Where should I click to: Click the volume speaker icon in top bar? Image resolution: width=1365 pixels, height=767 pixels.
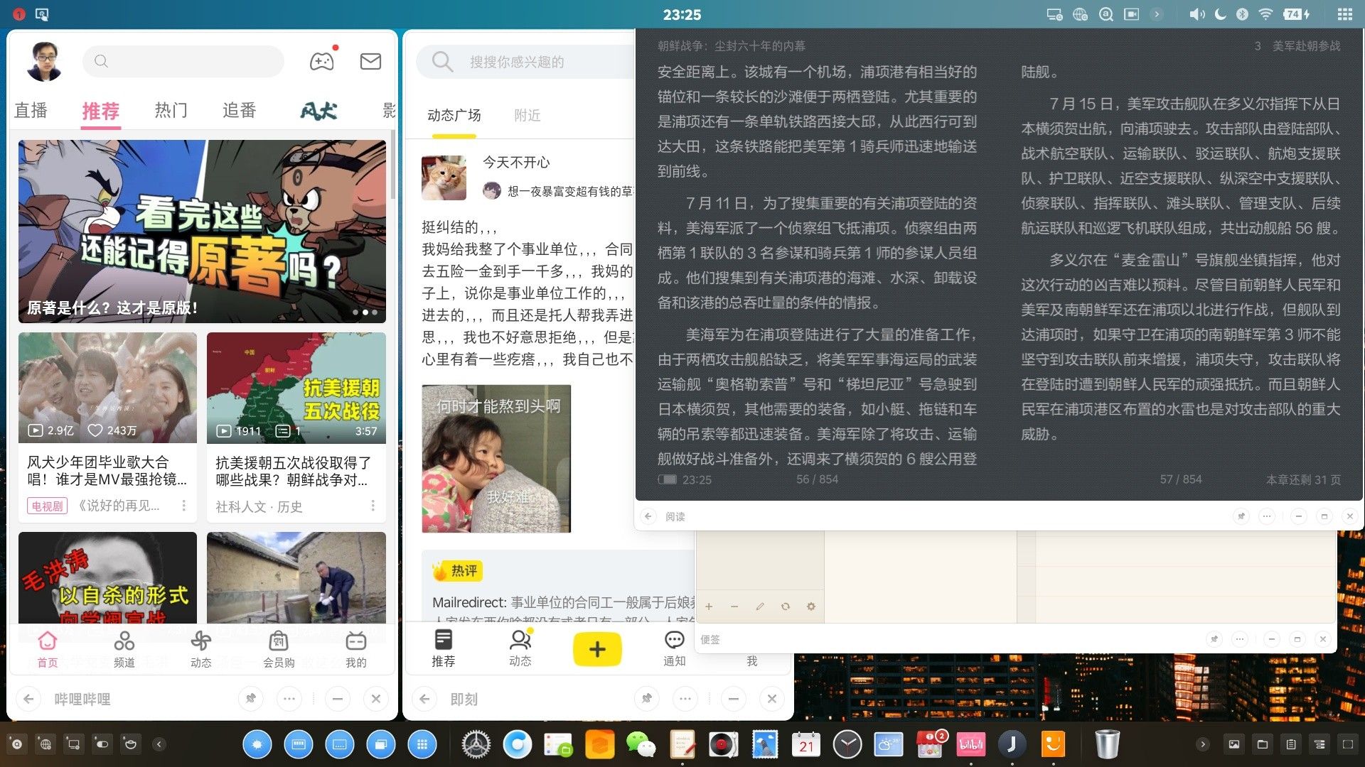(1197, 14)
